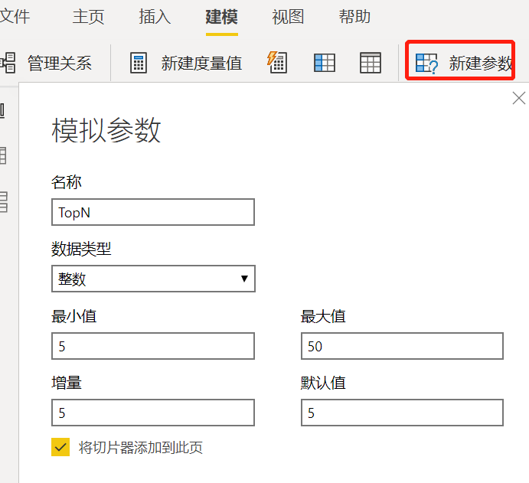Click the 默认值 field label
Viewport: 529px width, 483px height.
point(323,383)
